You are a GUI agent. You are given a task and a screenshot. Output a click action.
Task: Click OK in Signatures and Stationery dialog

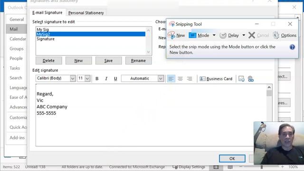click(232, 159)
